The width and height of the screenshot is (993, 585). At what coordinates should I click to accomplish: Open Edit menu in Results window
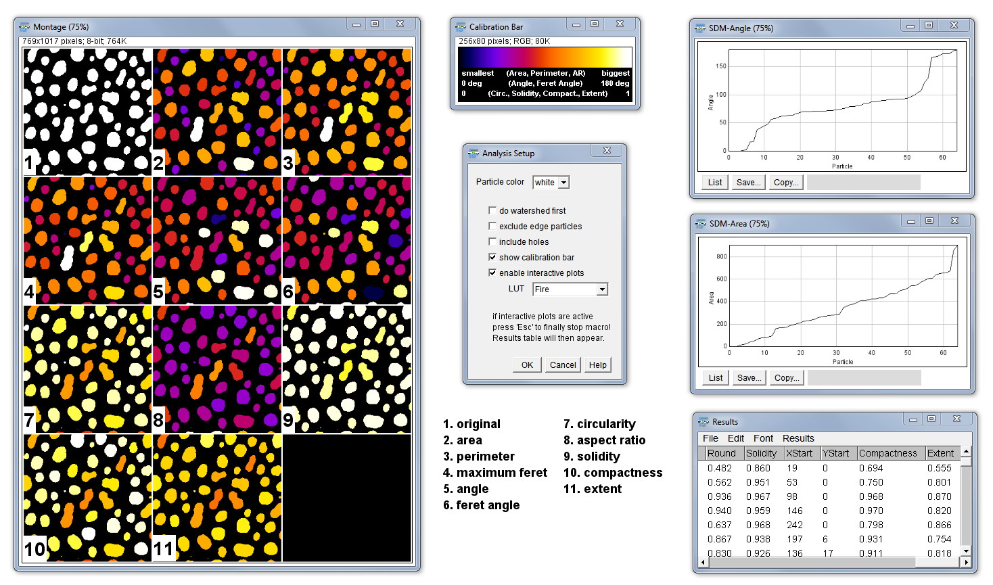[x=736, y=438]
